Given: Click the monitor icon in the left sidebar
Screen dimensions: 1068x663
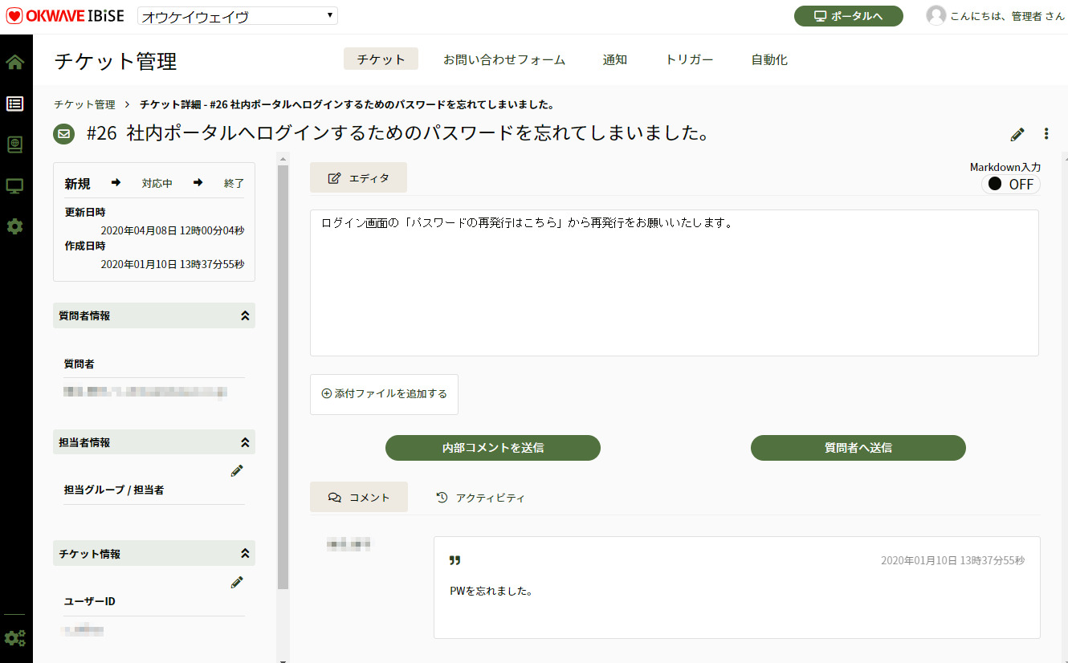Looking at the screenshot, I should pos(14,185).
